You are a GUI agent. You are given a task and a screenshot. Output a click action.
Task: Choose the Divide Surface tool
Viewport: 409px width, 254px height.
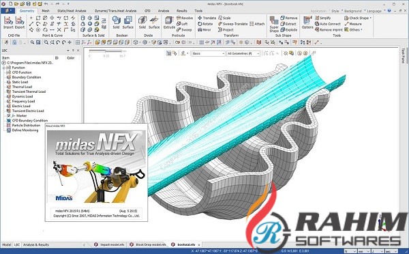[x=154, y=23]
